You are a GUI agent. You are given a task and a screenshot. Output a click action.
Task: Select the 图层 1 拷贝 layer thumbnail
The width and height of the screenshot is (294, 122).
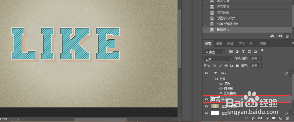(215, 106)
